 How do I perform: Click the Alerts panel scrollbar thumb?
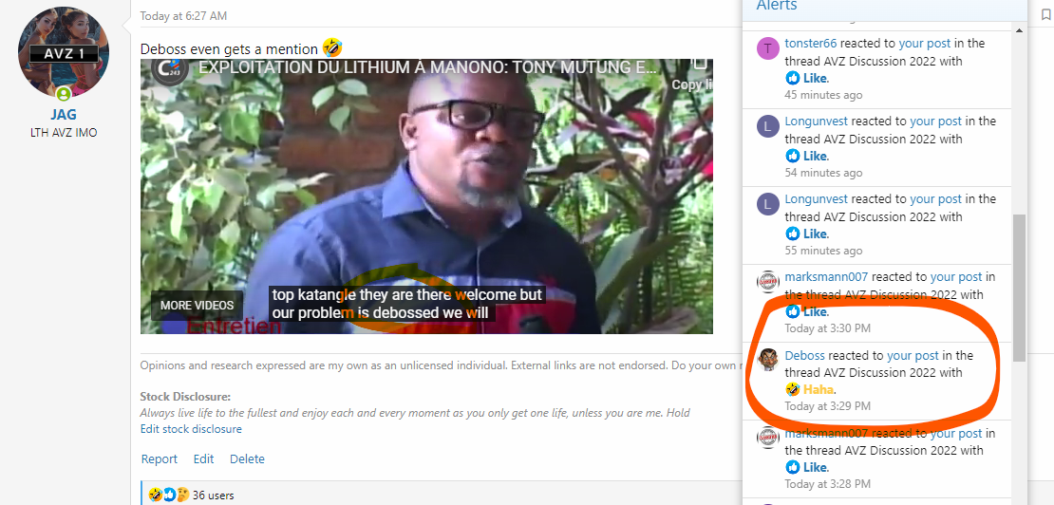pos(1019,288)
